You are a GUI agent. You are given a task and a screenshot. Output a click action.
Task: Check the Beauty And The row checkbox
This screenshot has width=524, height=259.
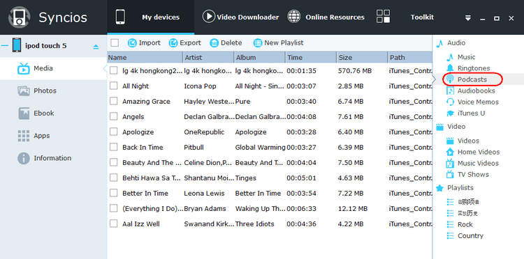[114, 162]
